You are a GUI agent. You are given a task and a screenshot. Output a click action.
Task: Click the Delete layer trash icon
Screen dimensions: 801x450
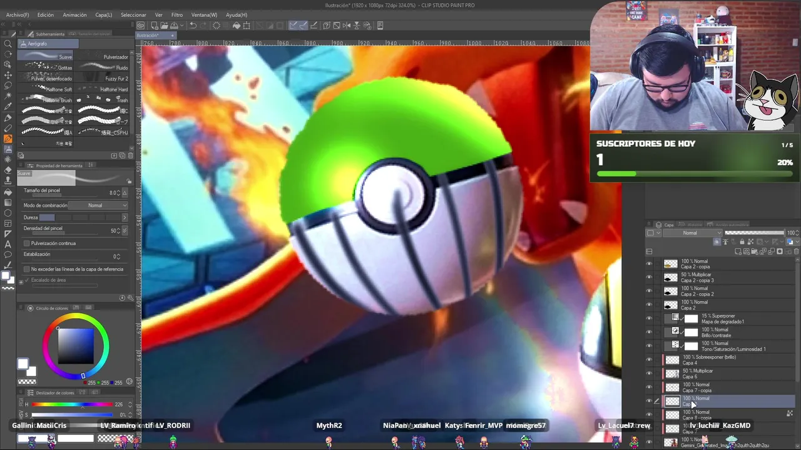click(796, 251)
